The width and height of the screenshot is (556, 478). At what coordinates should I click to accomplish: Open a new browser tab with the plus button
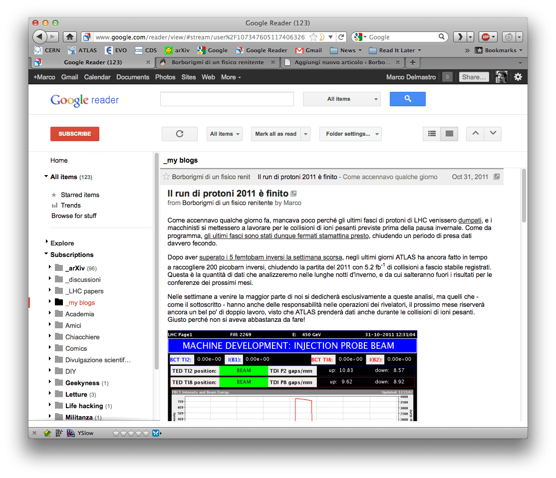coord(413,62)
